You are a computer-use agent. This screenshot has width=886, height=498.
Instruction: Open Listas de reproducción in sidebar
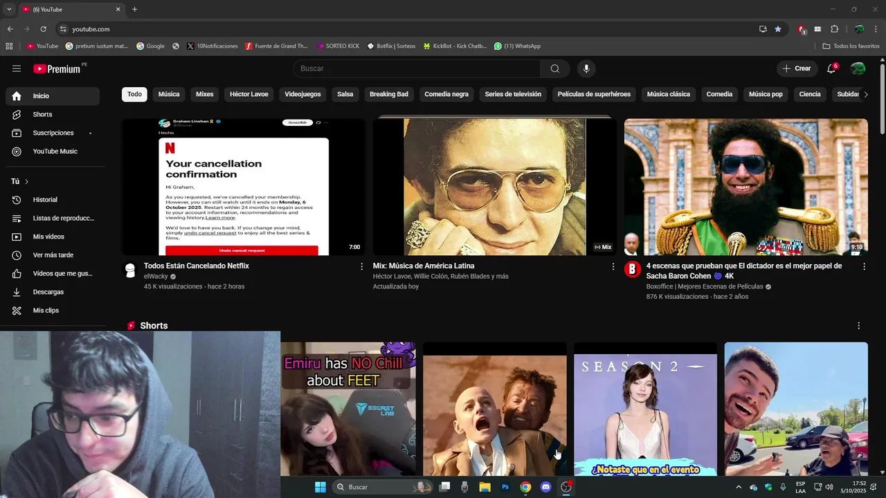tap(53, 218)
